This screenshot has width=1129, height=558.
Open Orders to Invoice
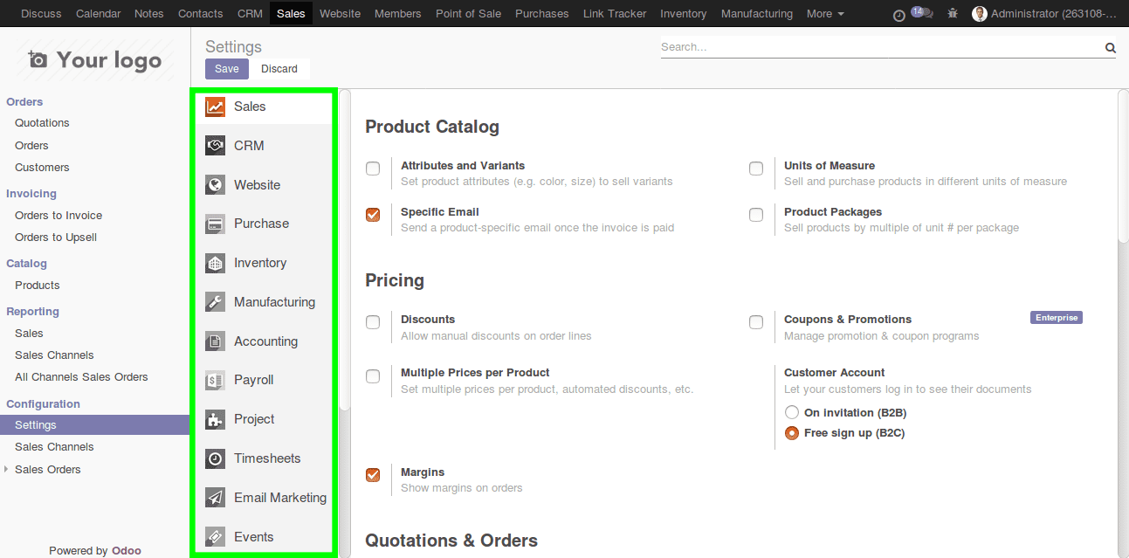[59, 216]
